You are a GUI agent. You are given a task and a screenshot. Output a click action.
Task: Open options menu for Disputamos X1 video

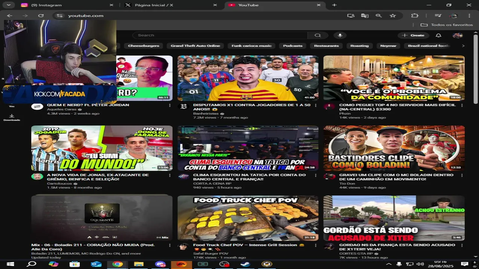click(315, 105)
